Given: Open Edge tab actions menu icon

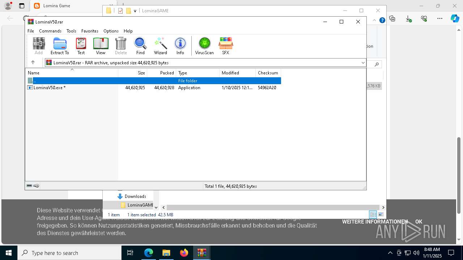Looking at the screenshot, I should coord(22,6).
